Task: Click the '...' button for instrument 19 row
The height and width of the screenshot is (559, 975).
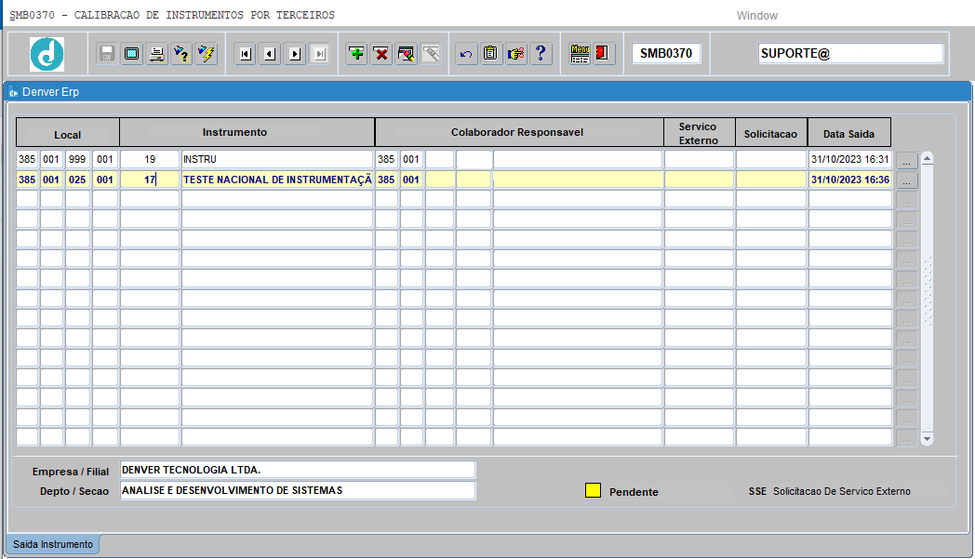Action: point(906,161)
